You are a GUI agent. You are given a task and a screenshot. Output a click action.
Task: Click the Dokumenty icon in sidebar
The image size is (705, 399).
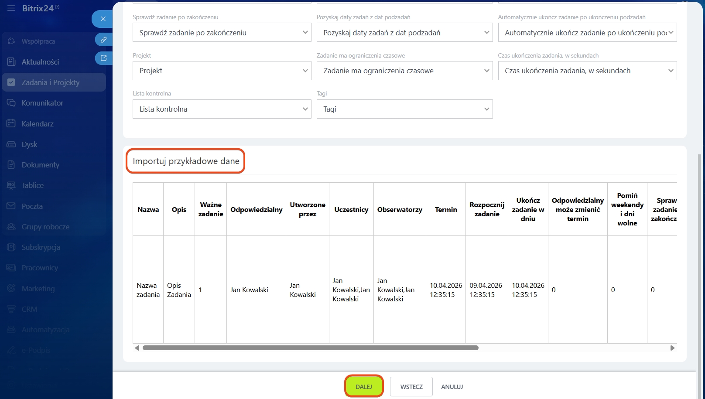pos(11,165)
